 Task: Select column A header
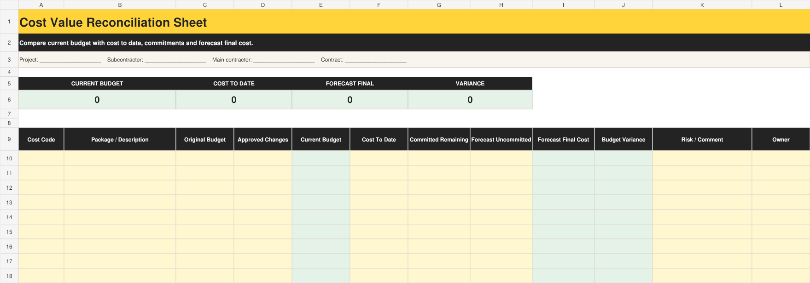tap(41, 5)
